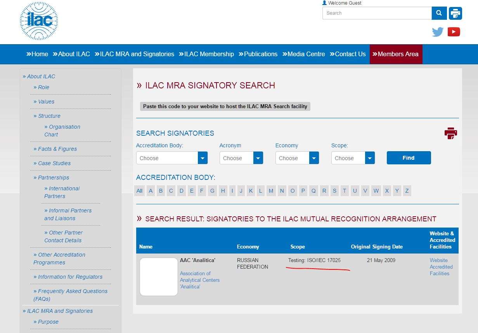Click the AAC 'Analitica' logo thumbnail
Screen dimensions: 478x333
(x=159, y=277)
